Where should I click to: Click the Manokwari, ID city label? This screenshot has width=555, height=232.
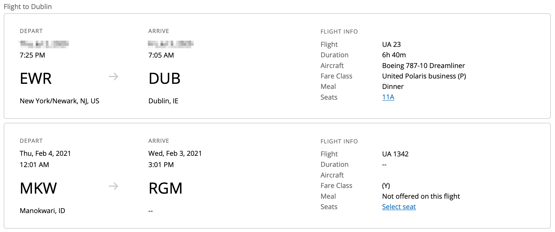pyautogui.click(x=42, y=211)
